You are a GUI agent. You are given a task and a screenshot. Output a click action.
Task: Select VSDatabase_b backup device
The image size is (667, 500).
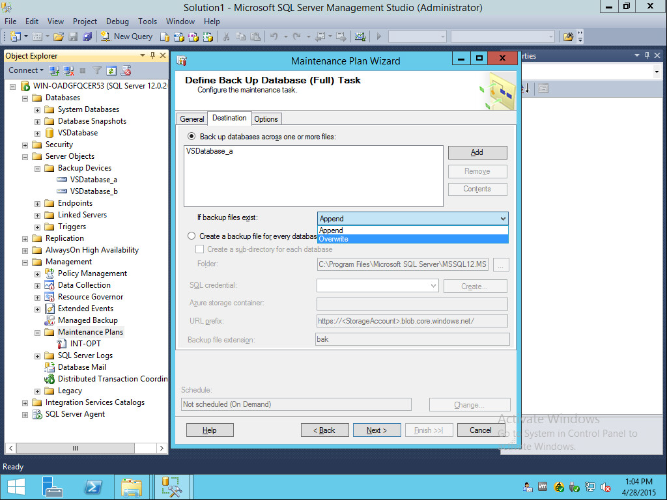pyautogui.click(x=94, y=191)
